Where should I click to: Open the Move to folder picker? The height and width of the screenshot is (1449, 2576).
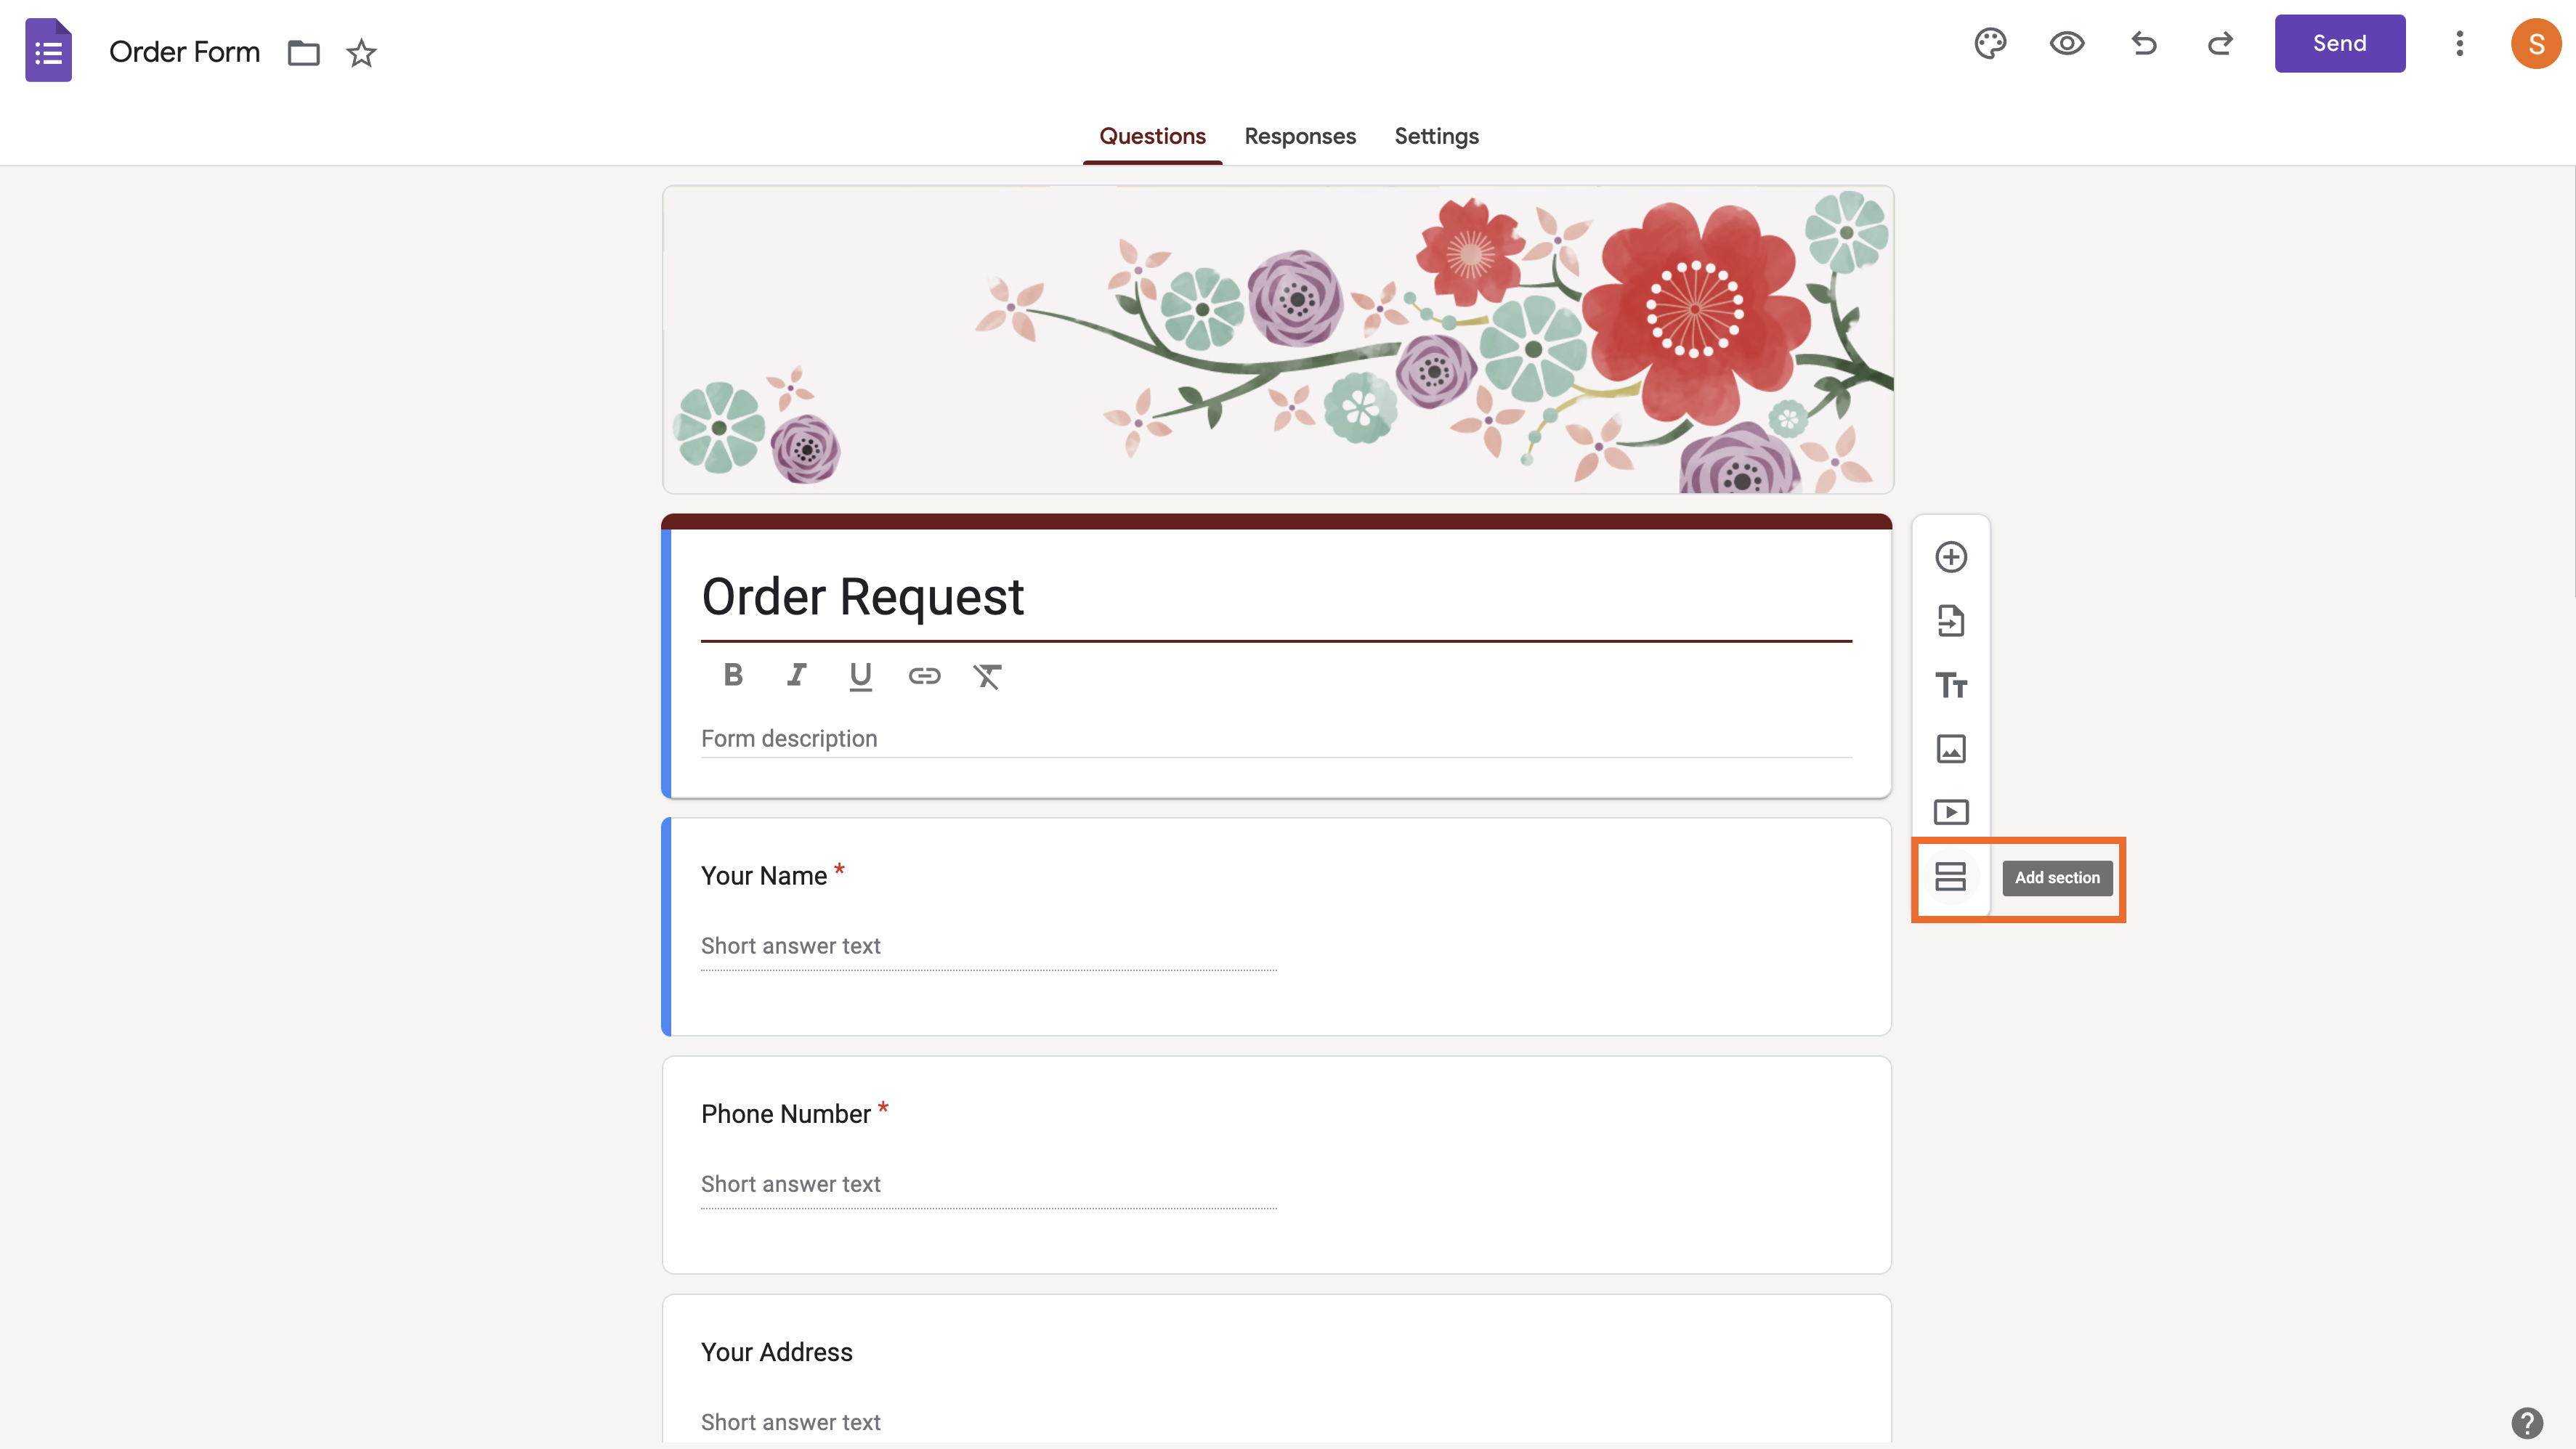303,52
